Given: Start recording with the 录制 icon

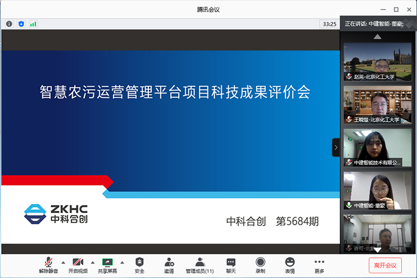Looking at the screenshot, I should [261, 262].
